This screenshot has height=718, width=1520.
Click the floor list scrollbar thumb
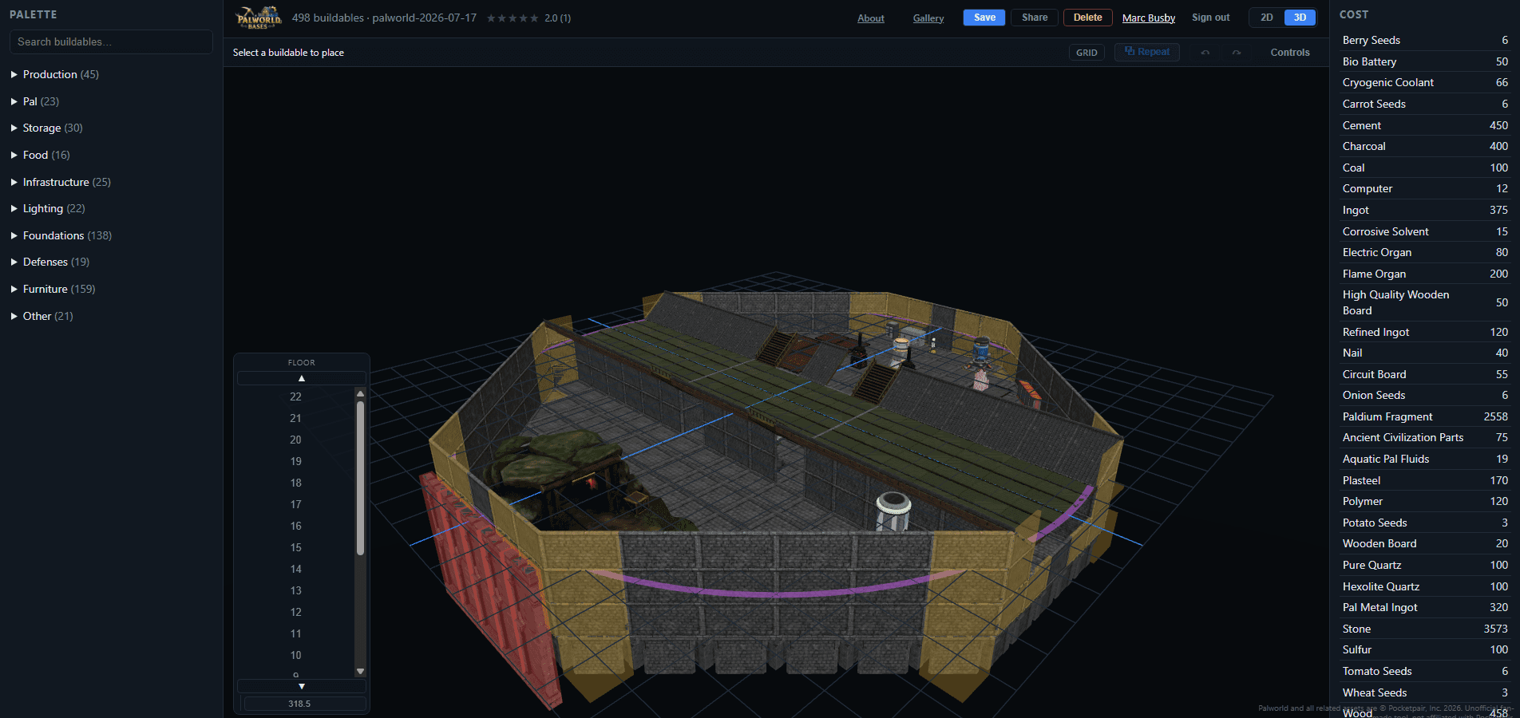coord(360,478)
